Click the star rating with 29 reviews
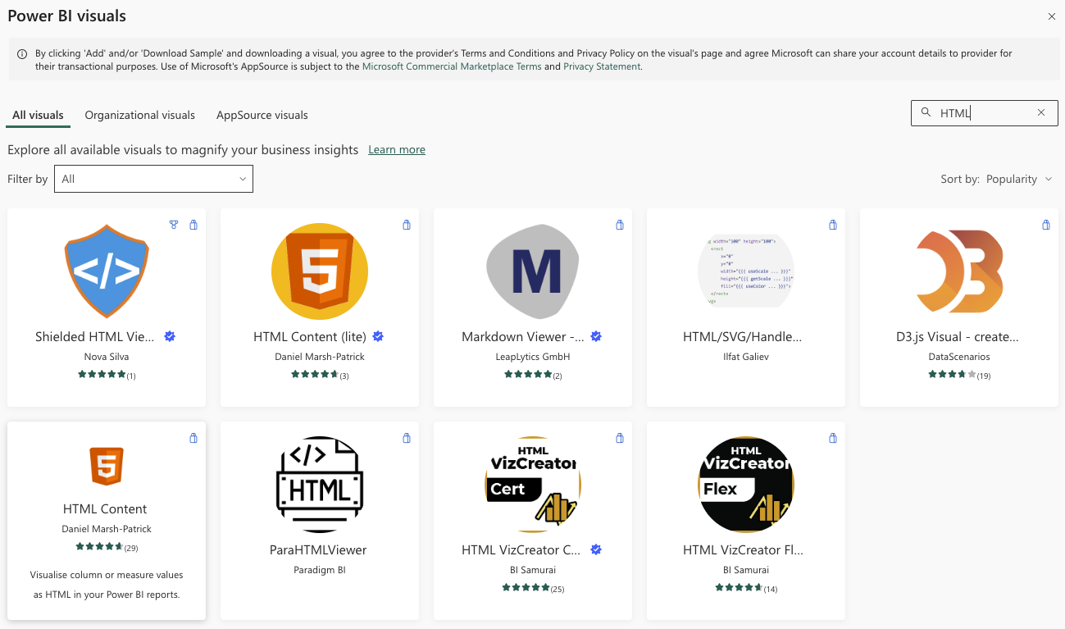The width and height of the screenshot is (1065, 629). click(x=107, y=547)
